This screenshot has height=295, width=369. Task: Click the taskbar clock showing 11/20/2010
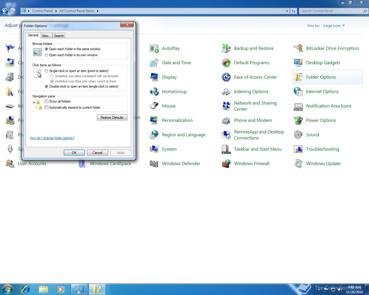(x=354, y=290)
